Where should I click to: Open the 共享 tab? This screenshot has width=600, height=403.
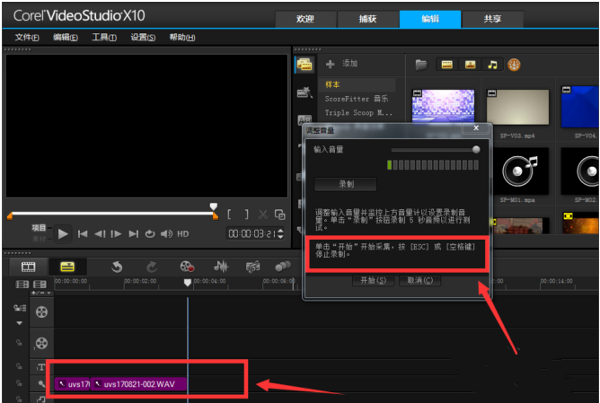(492, 19)
